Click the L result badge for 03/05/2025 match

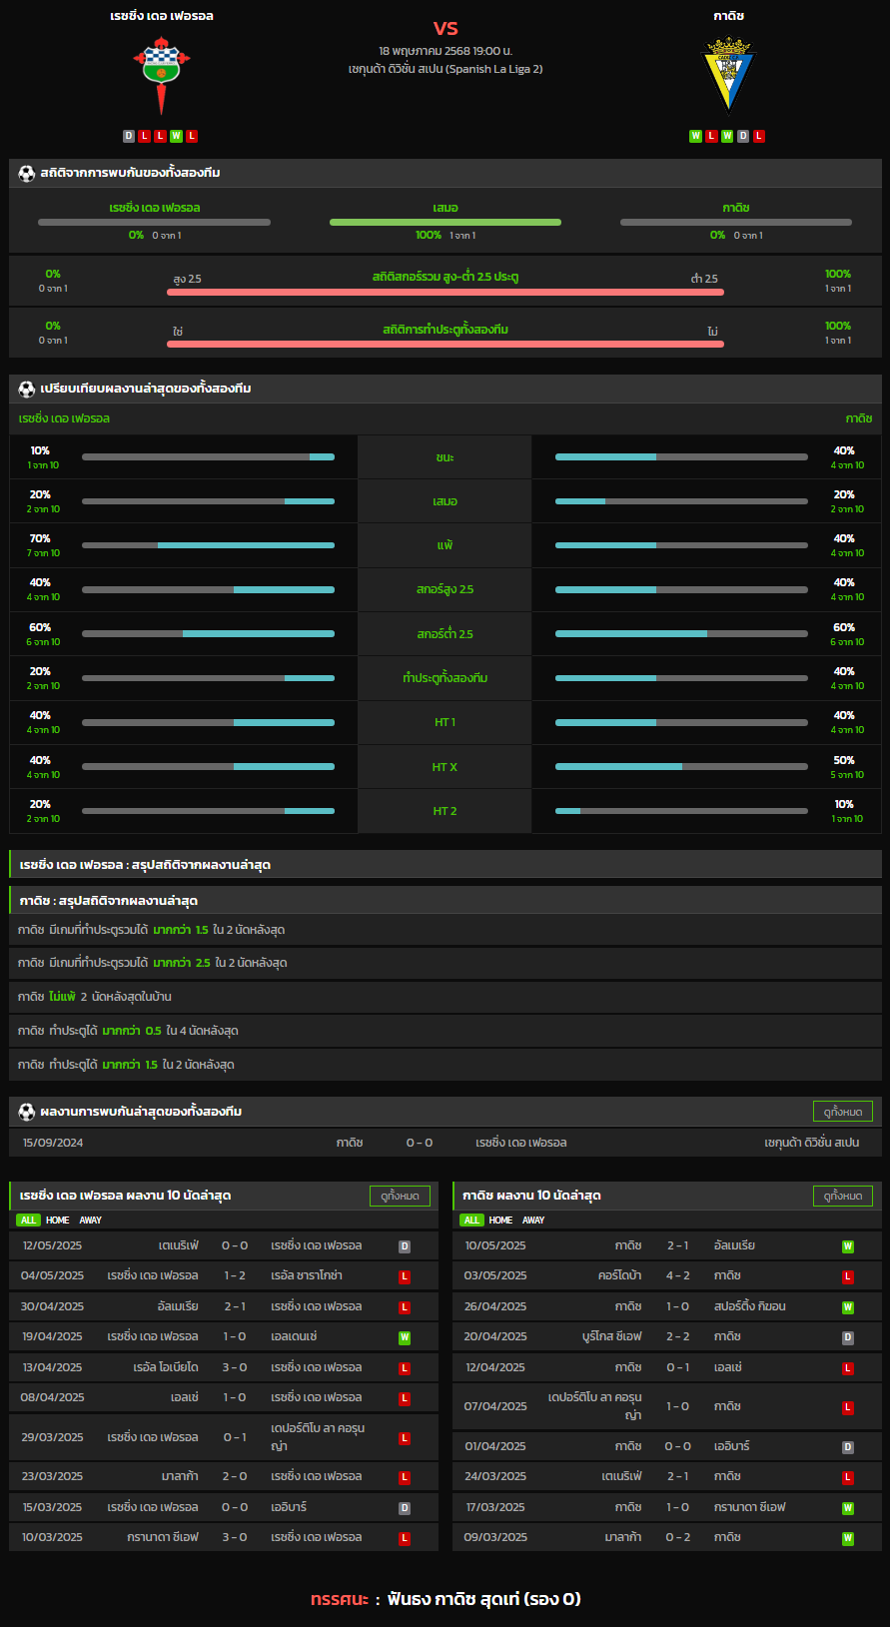coord(847,1276)
